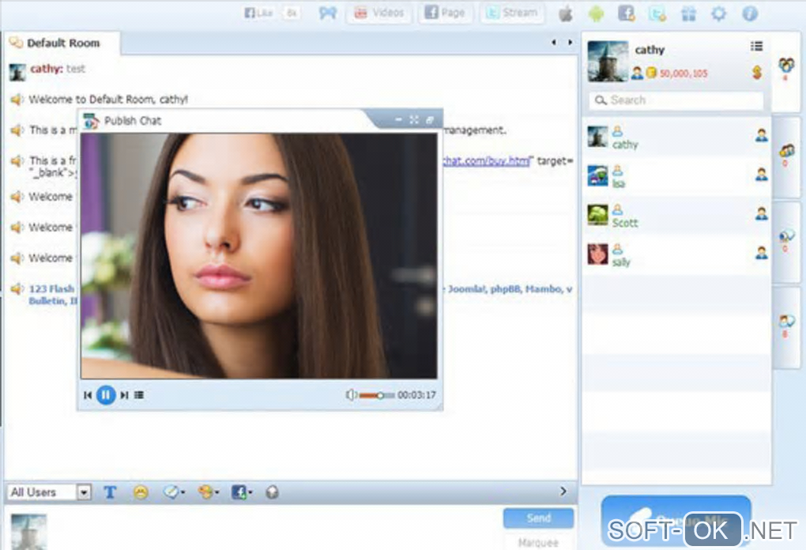The height and width of the screenshot is (550, 806).
Task: Click the Android app icon
Action: [596, 13]
